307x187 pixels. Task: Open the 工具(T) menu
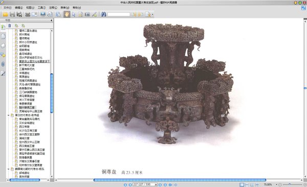click(x=41, y=8)
